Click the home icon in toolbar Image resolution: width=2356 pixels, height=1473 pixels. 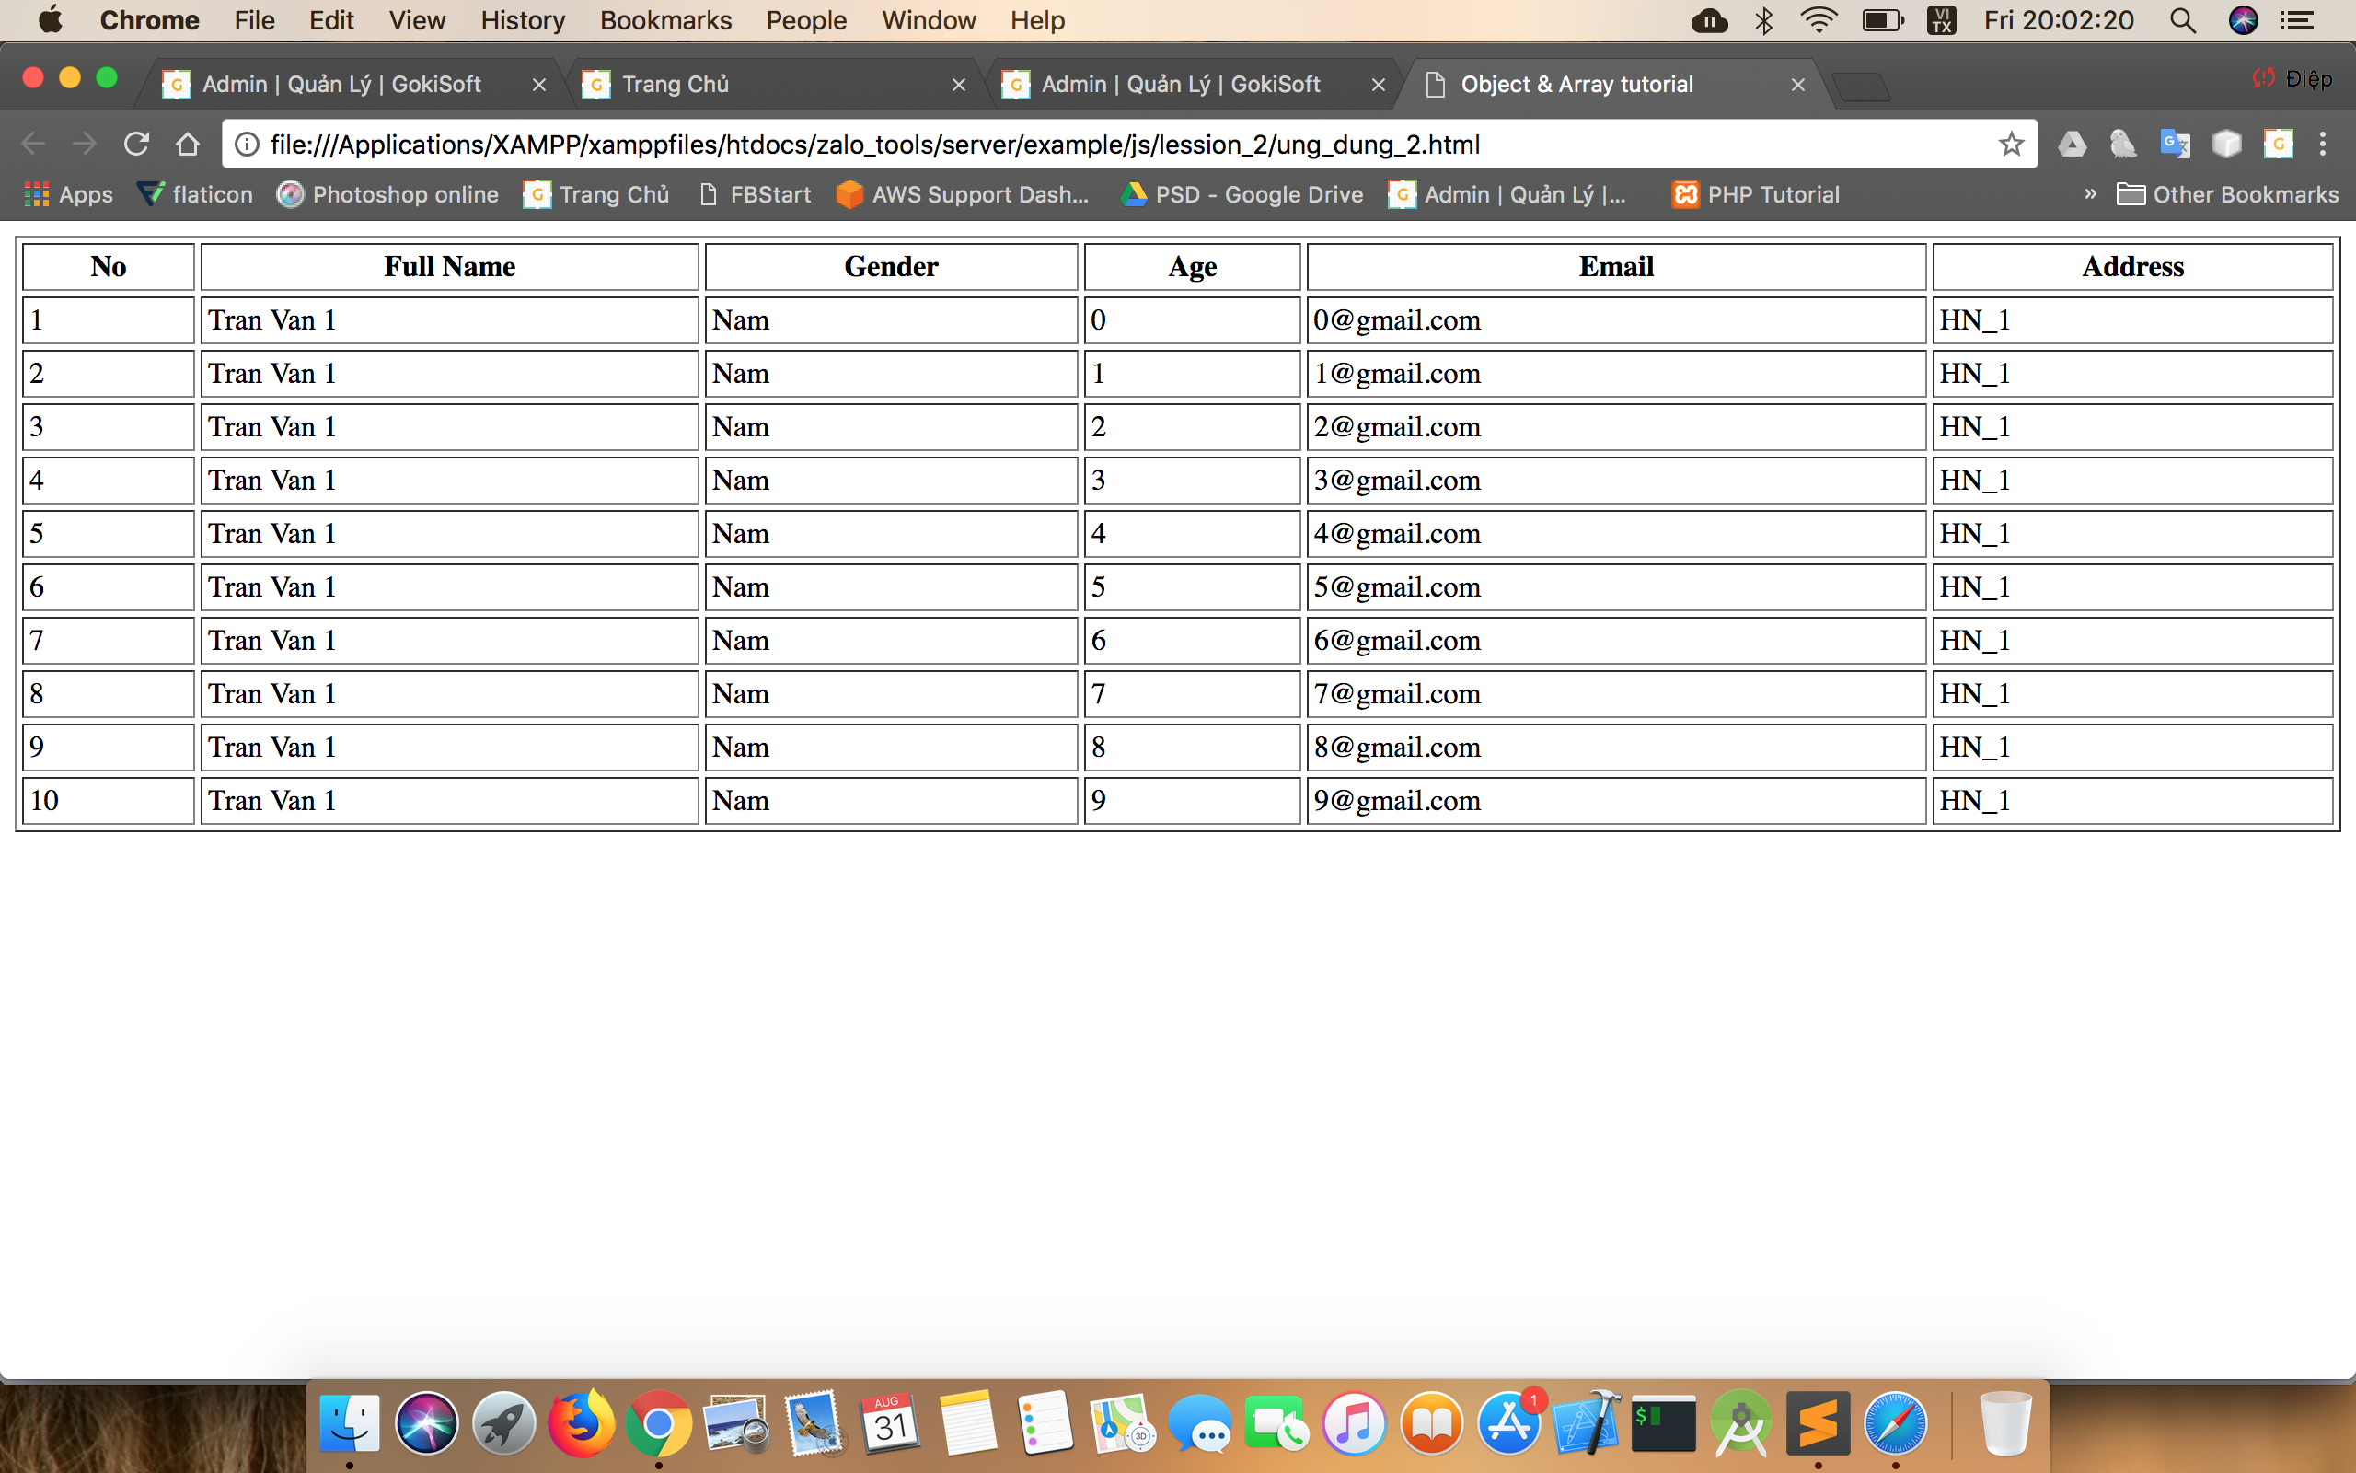click(188, 145)
